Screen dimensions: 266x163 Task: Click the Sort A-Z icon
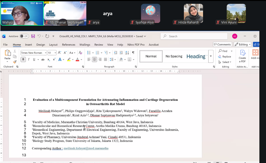click(x=127, y=53)
